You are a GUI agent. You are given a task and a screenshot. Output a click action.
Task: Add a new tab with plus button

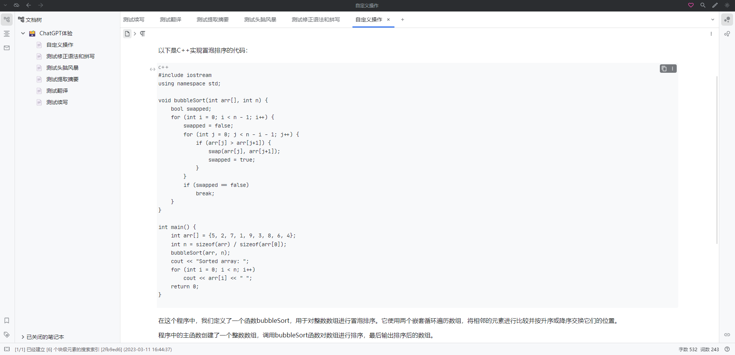(403, 20)
